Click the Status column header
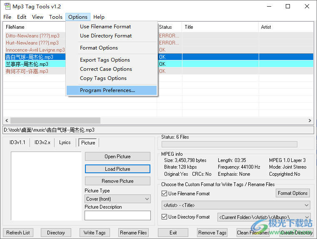317x239 pixels. pos(165,27)
